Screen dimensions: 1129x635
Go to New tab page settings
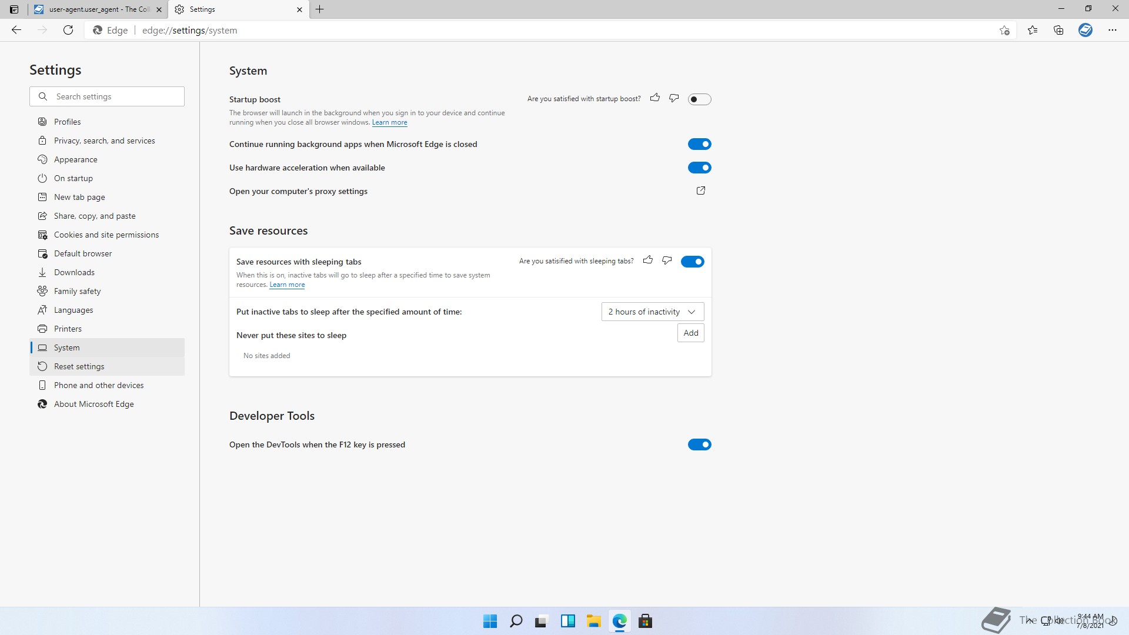click(x=107, y=197)
